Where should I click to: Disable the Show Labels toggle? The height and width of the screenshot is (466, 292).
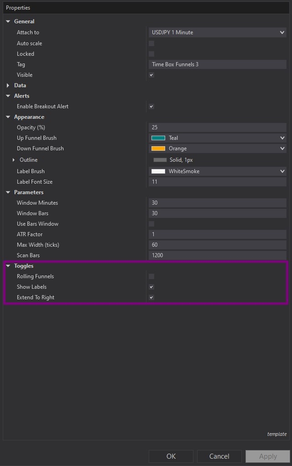pos(151,287)
